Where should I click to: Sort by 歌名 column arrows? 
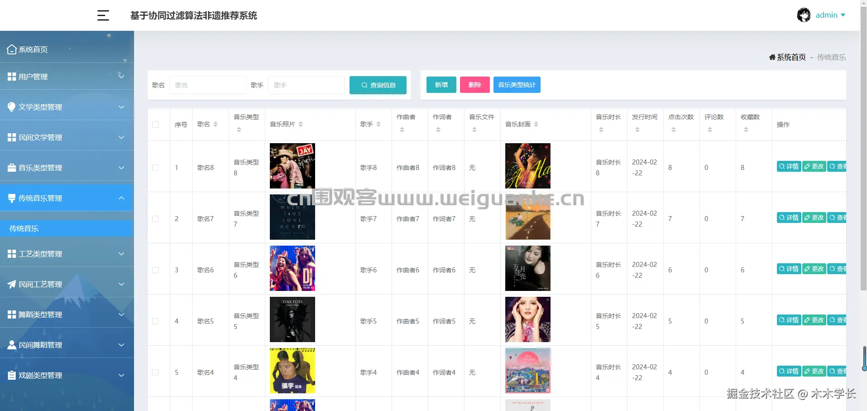(x=216, y=124)
